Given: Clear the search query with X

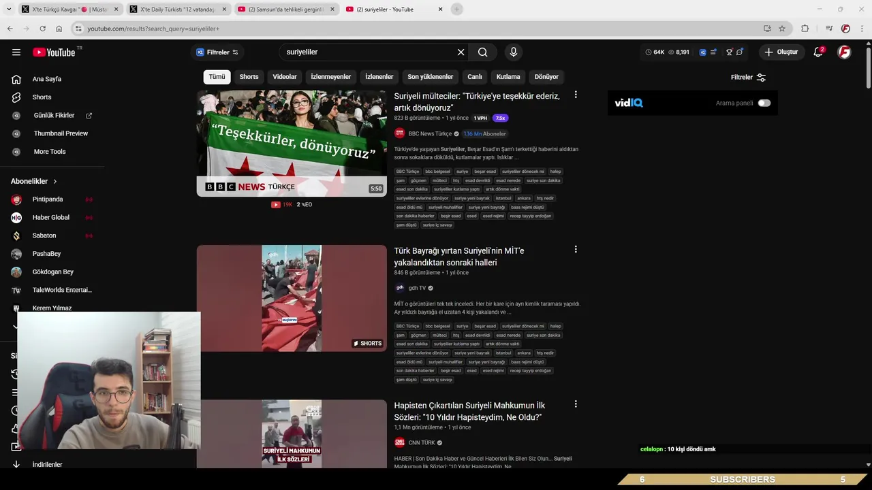Looking at the screenshot, I should pos(461,52).
